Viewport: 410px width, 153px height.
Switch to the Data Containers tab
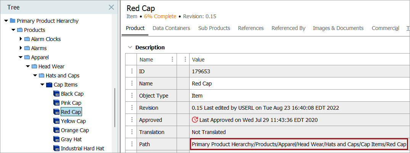(171, 28)
